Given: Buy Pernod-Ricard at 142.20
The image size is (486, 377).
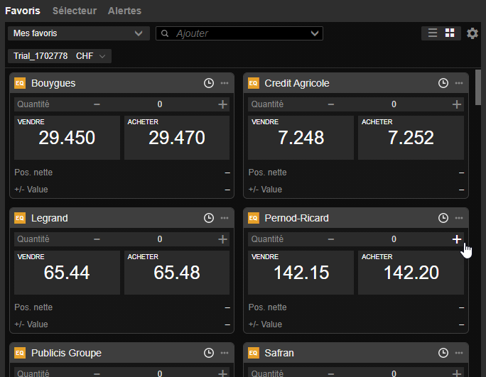Looking at the screenshot, I should [x=411, y=273].
